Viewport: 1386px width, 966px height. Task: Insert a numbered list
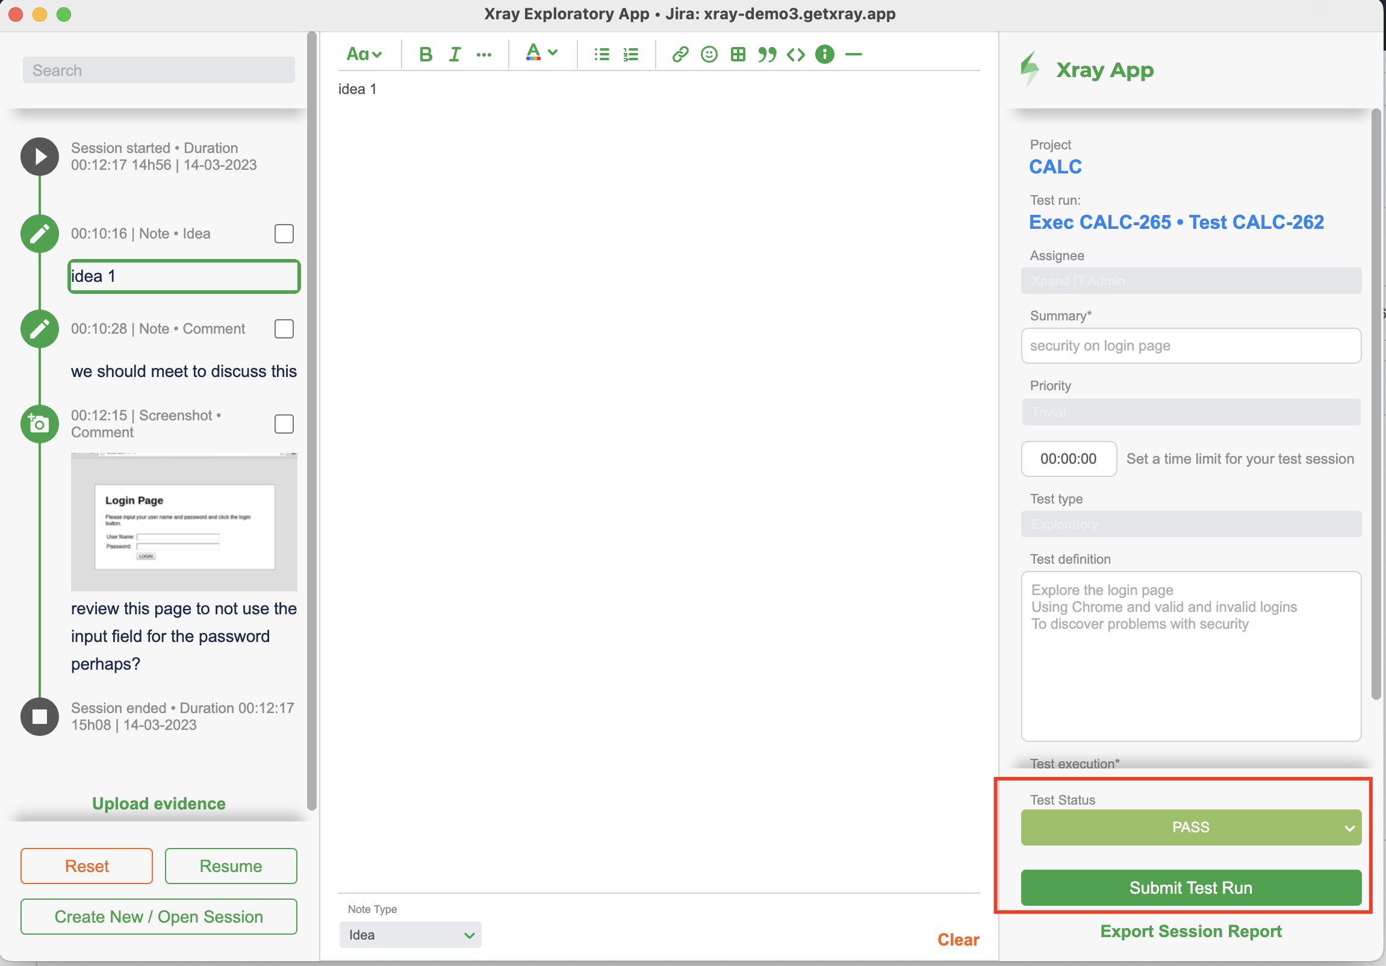point(630,54)
